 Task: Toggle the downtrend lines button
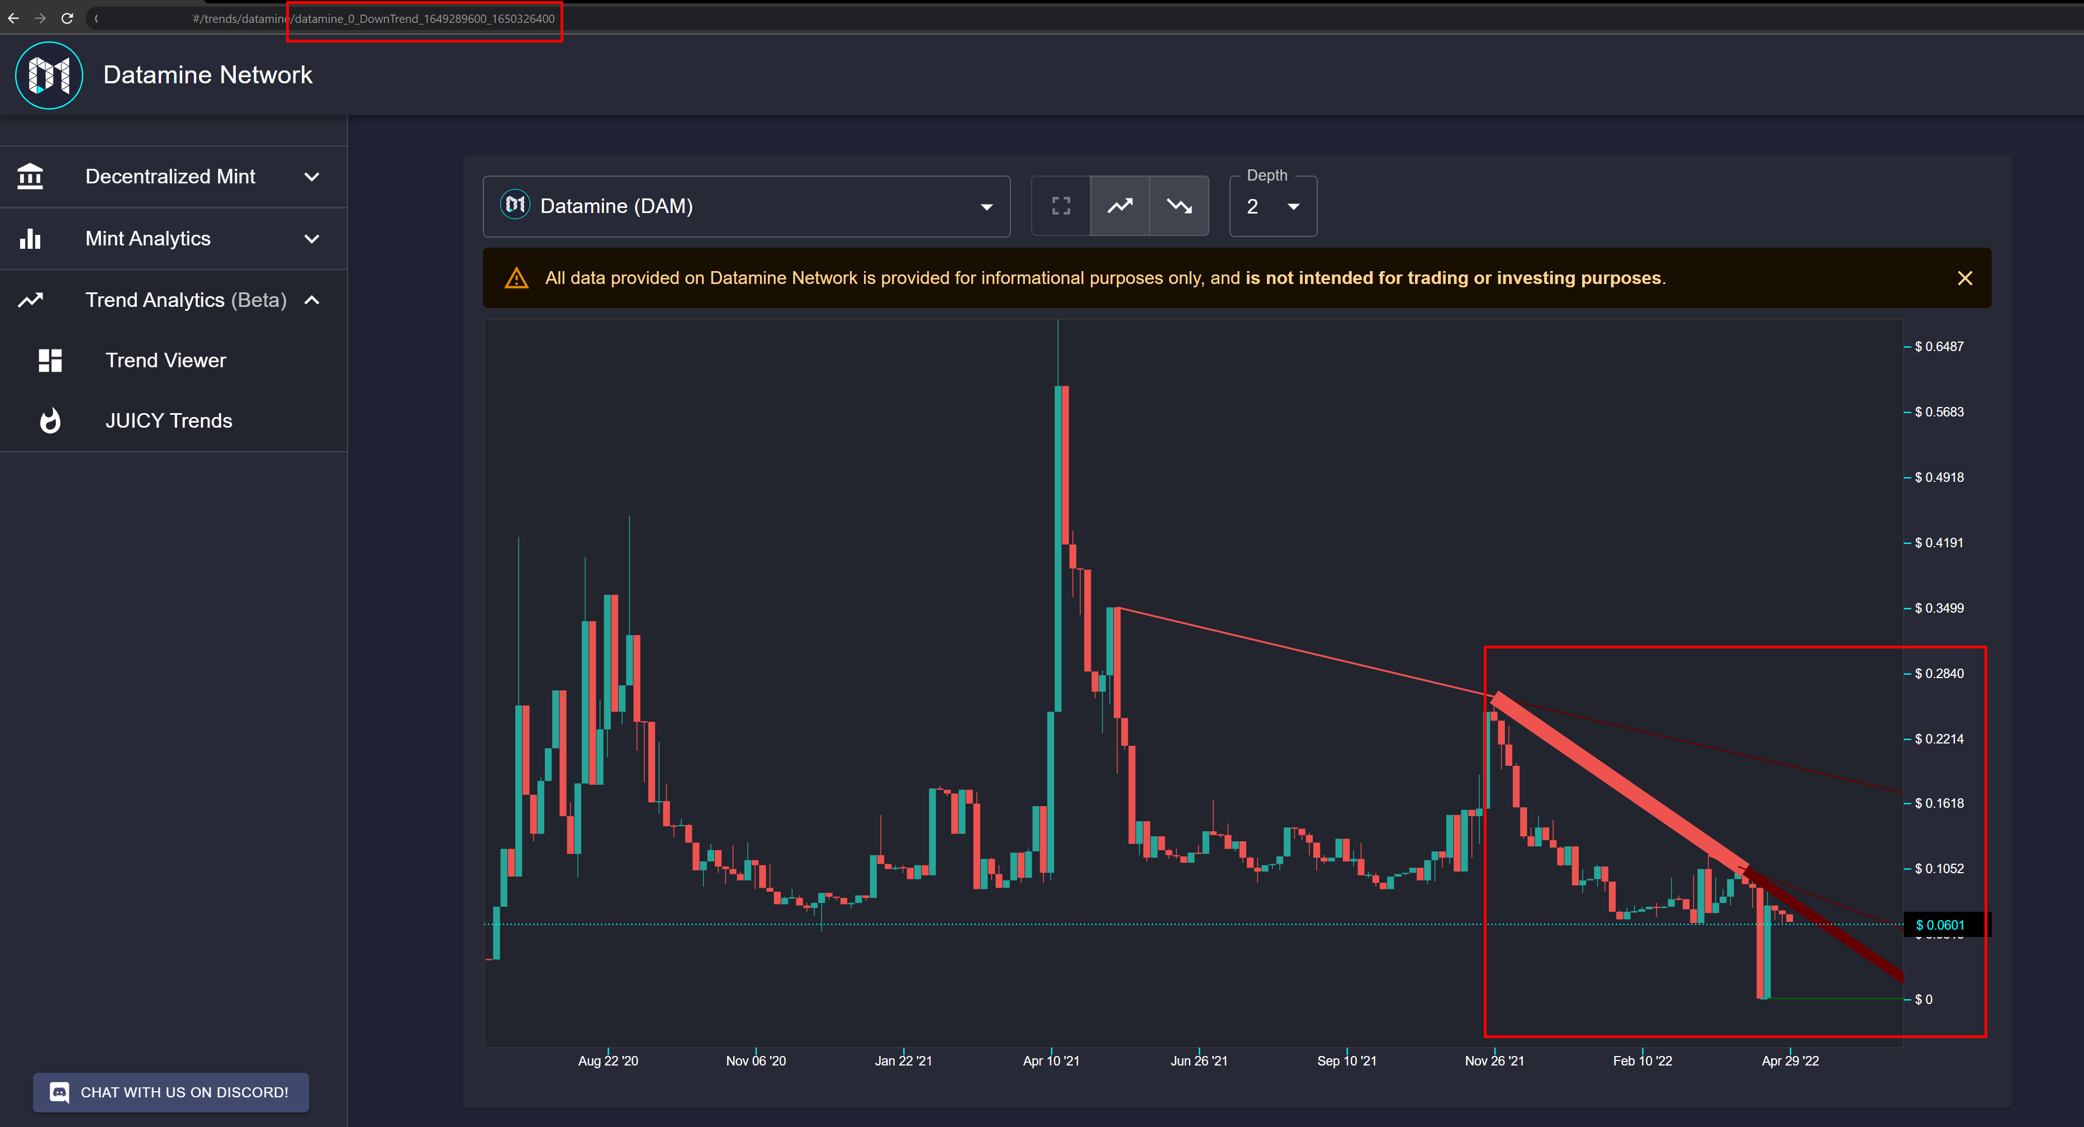coord(1180,206)
